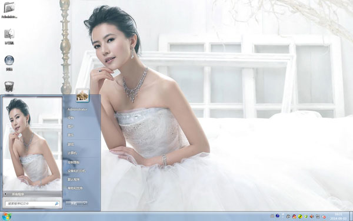
Task: Open the network connection tray icon
Action: [288, 216]
